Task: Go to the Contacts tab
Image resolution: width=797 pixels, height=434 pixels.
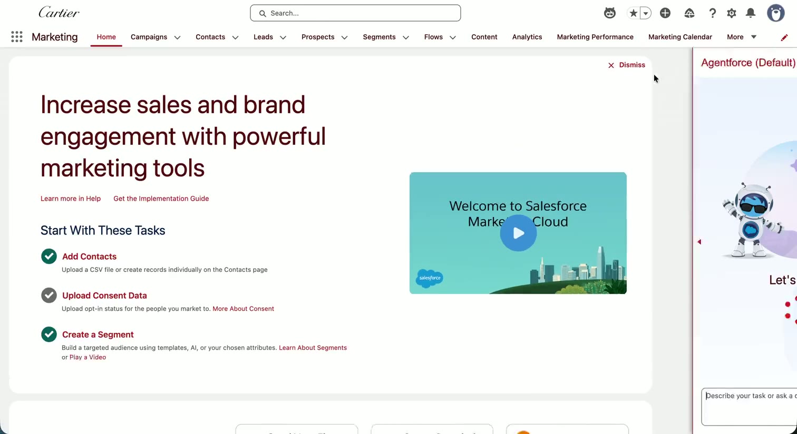Action: (210, 37)
